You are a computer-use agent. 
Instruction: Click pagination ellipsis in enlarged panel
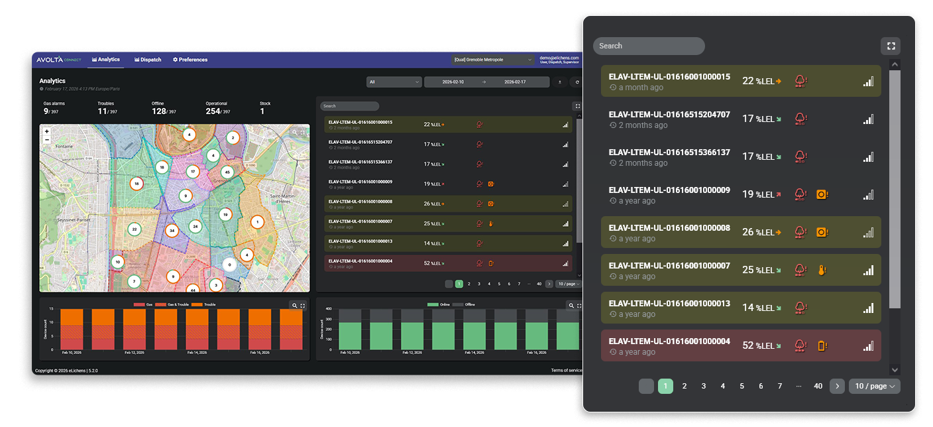(799, 386)
